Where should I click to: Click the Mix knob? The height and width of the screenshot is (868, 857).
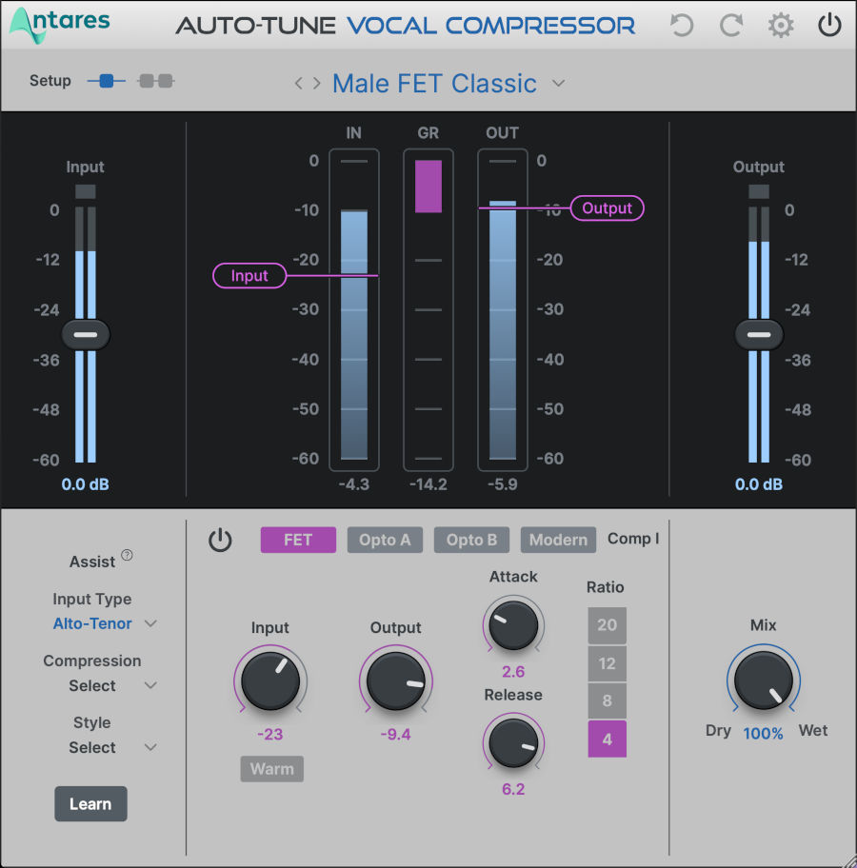(764, 681)
